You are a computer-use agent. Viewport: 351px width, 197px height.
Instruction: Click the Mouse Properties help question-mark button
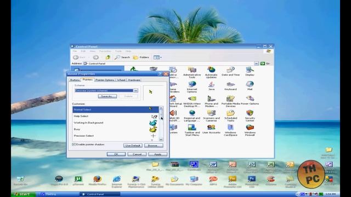point(160,74)
